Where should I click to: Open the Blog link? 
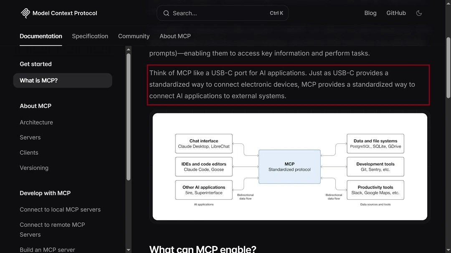pyautogui.click(x=370, y=13)
